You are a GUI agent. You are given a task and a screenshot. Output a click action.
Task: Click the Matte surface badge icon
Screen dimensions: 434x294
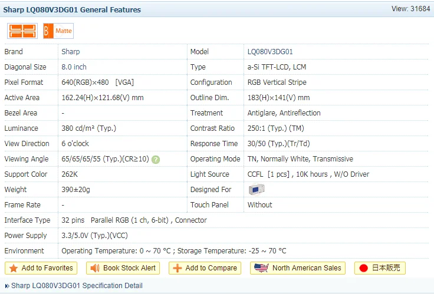pyautogui.click(x=58, y=31)
